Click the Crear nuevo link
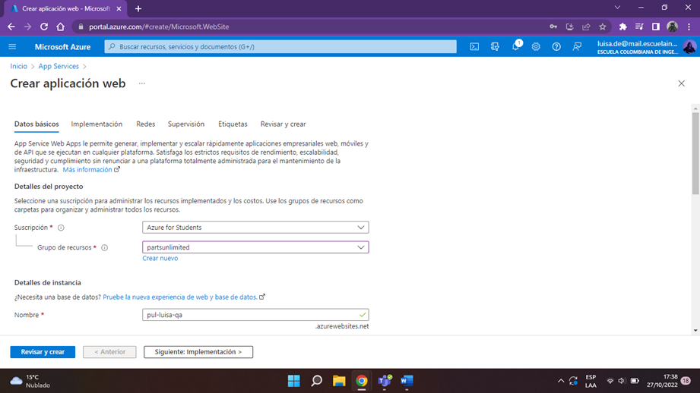Image resolution: width=700 pixels, height=393 pixels. click(x=160, y=259)
